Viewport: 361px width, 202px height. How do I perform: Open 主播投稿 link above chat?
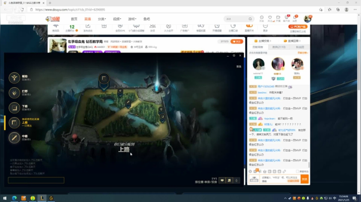(x=263, y=41)
